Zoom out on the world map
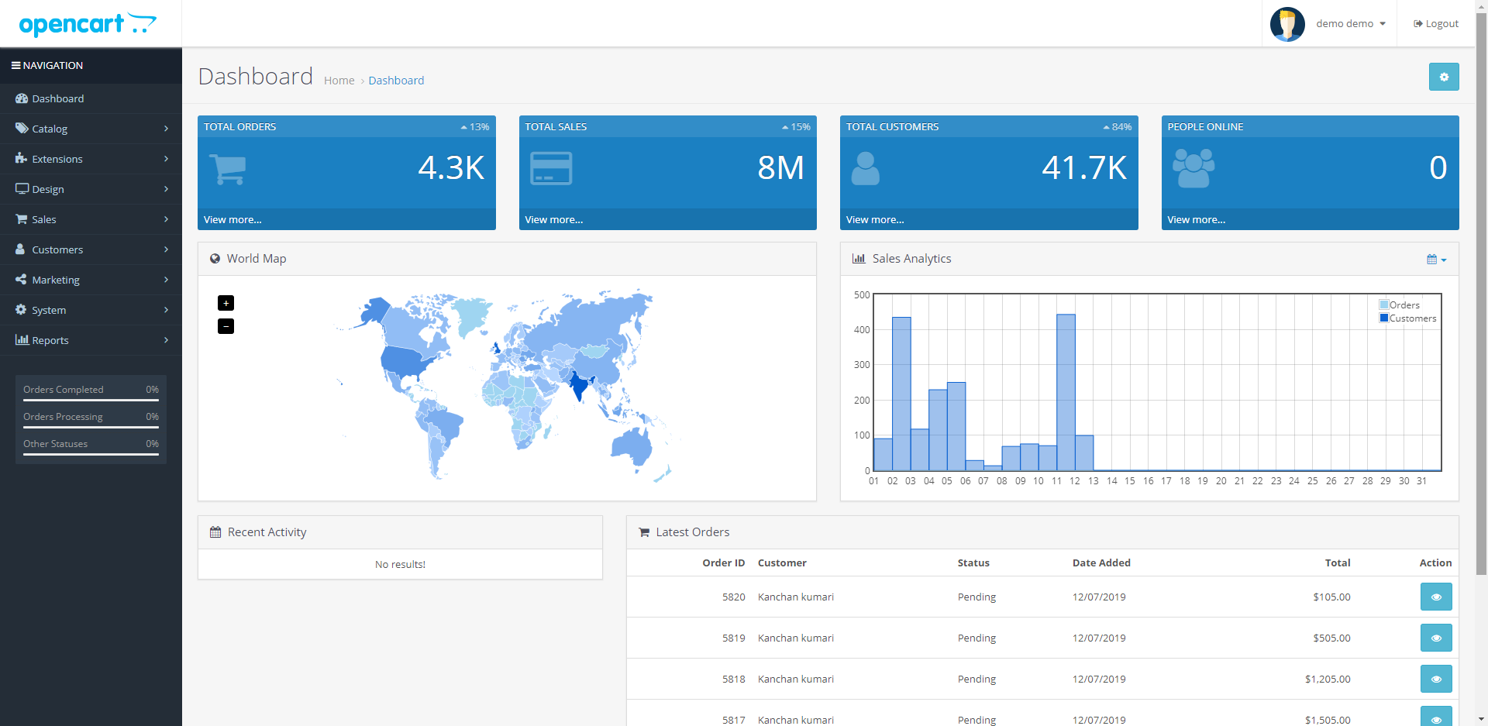Viewport: 1488px width, 726px height. click(226, 326)
